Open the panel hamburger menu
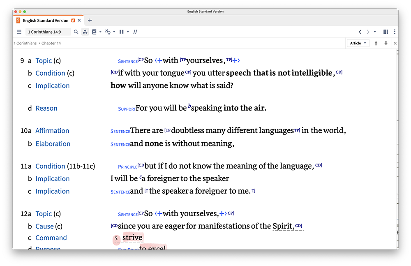 coord(19,32)
